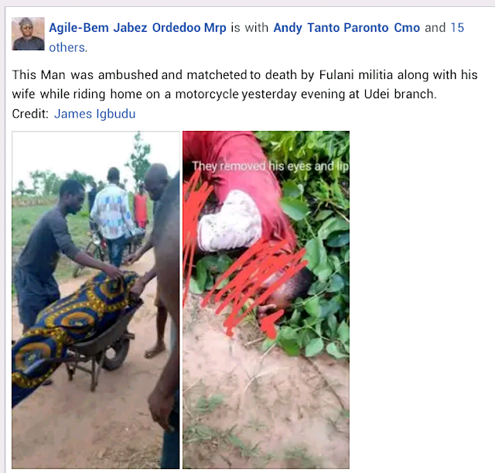Open the left photo with the wheelbarrow
The image size is (495, 473).
coord(96,300)
